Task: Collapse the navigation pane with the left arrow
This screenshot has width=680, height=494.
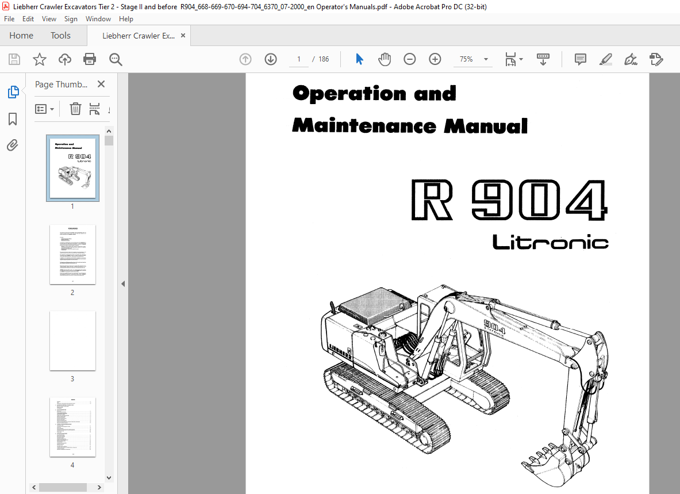Action: pyautogui.click(x=123, y=284)
